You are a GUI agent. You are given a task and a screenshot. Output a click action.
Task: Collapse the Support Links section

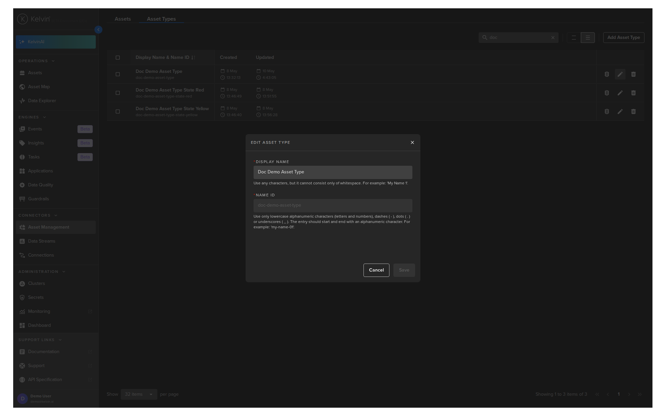[40, 340]
